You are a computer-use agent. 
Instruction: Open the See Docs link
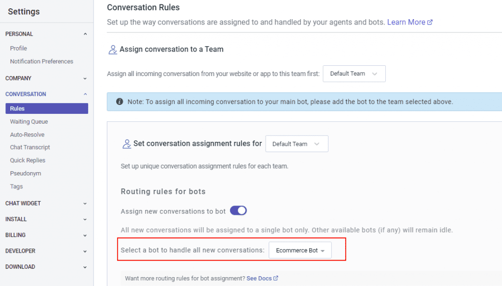pyautogui.click(x=259, y=278)
